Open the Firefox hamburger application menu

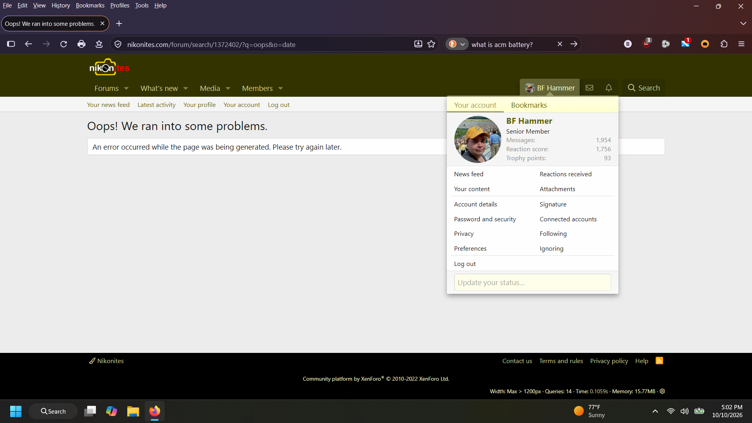coord(741,44)
